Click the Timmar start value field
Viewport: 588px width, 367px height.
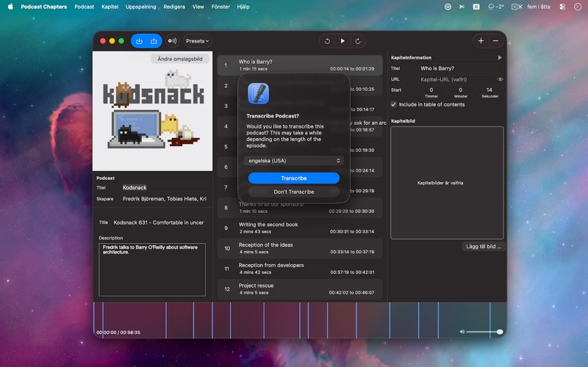431,90
